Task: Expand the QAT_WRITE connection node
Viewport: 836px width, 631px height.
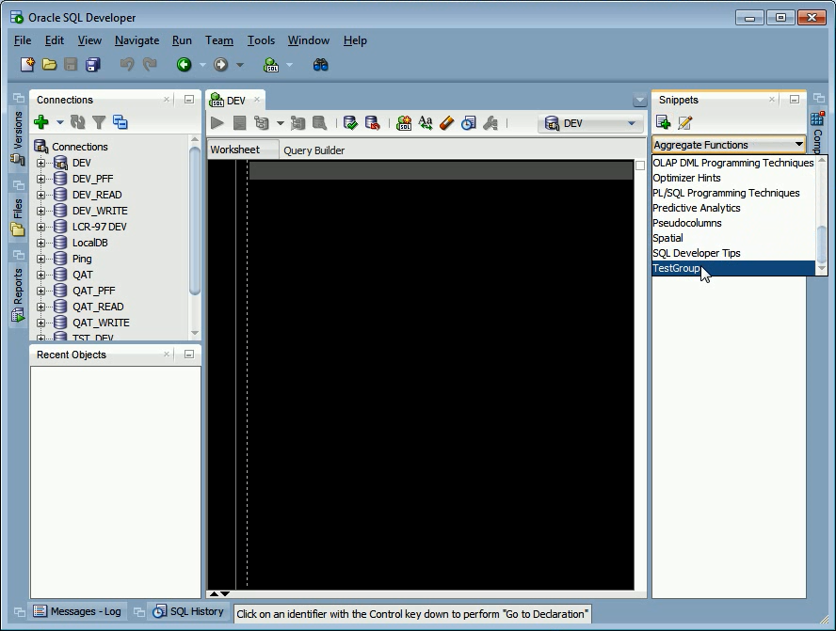Action: [40, 323]
